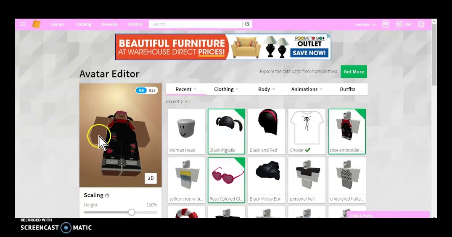
Task: Open the Animations tab dropdown
Action: click(307, 89)
